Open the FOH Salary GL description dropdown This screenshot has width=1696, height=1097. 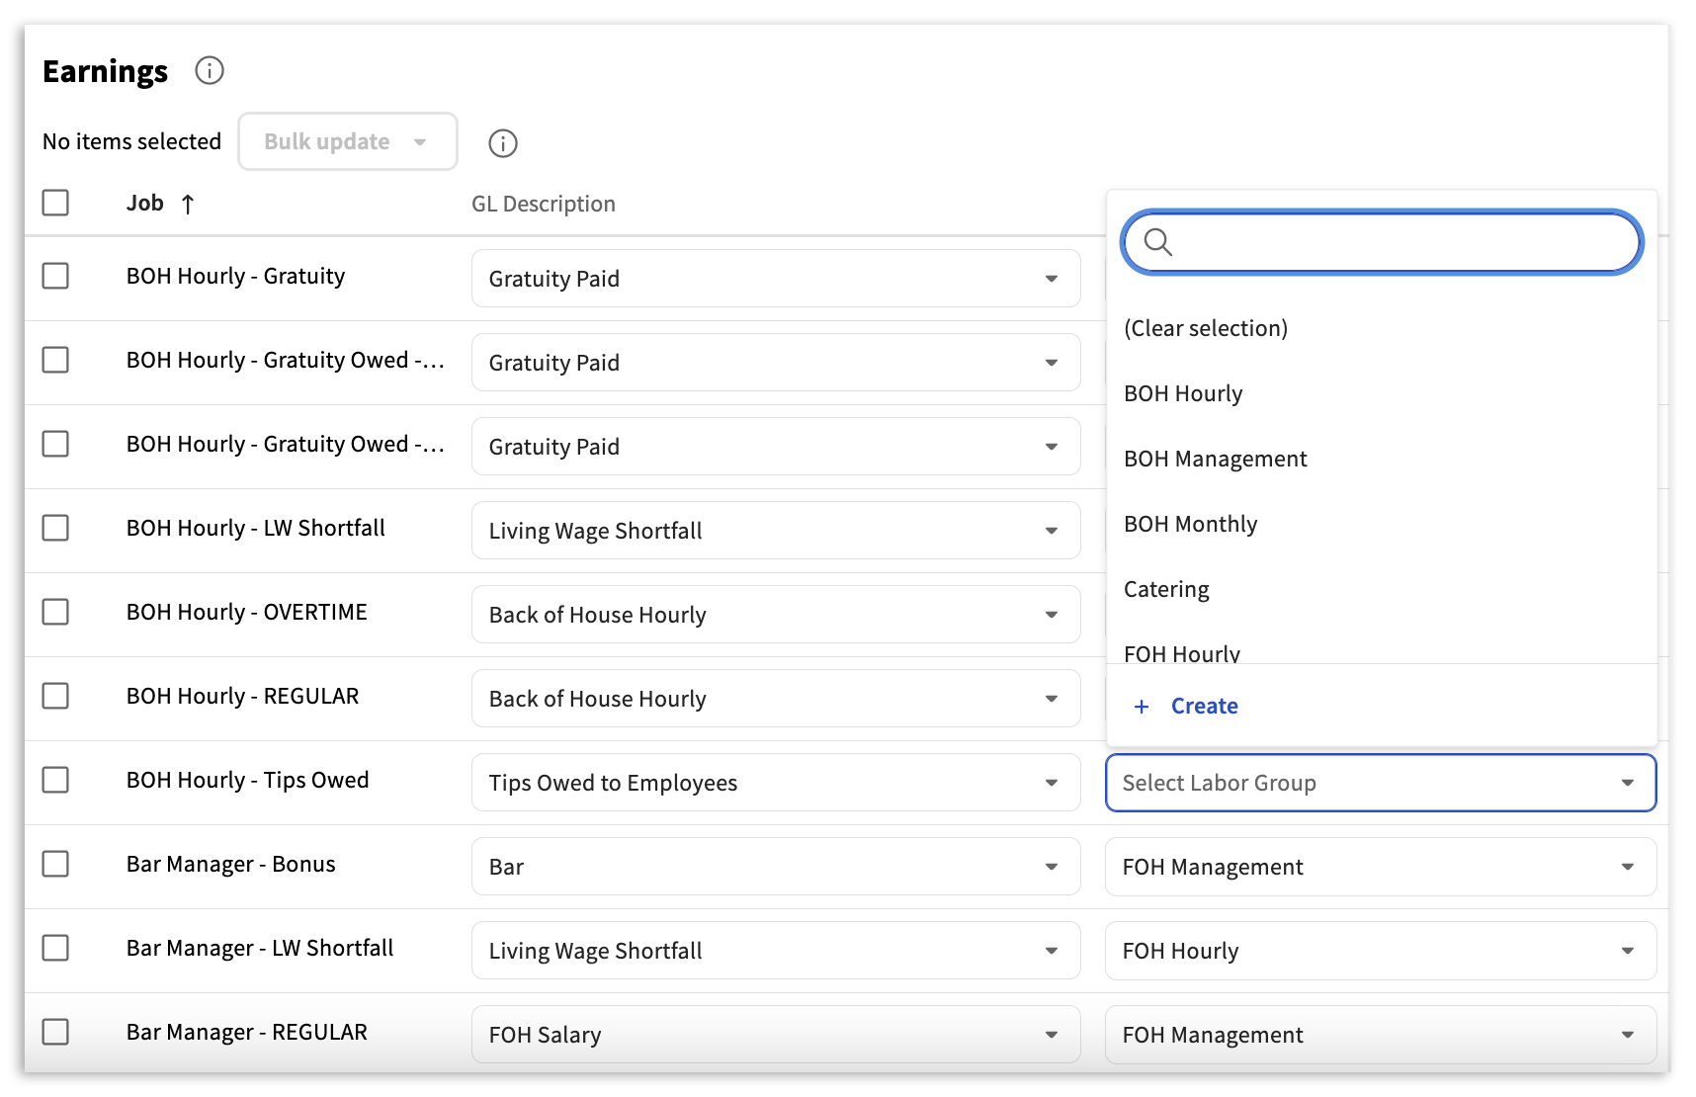point(775,1035)
